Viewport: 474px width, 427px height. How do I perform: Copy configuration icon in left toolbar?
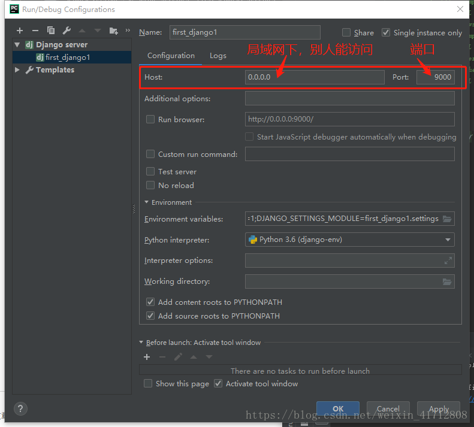tap(51, 30)
